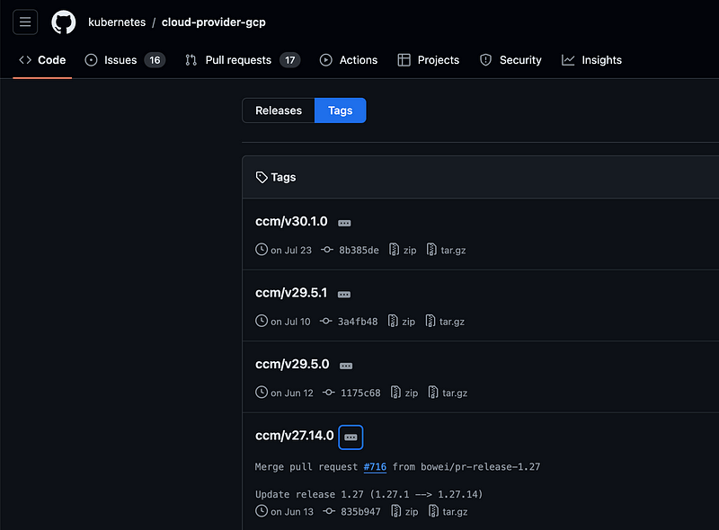Viewport: 719px width, 530px height.
Task: Click the Pull requests count badge 17
Action: click(x=290, y=60)
